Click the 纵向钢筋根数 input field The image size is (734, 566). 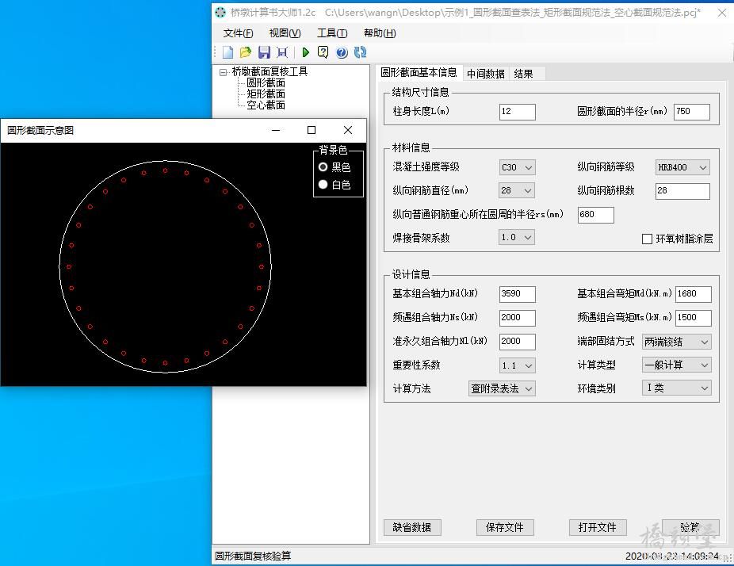[682, 191]
